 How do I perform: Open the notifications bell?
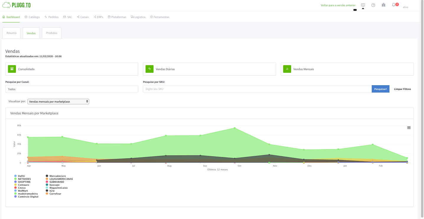pos(394,5)
